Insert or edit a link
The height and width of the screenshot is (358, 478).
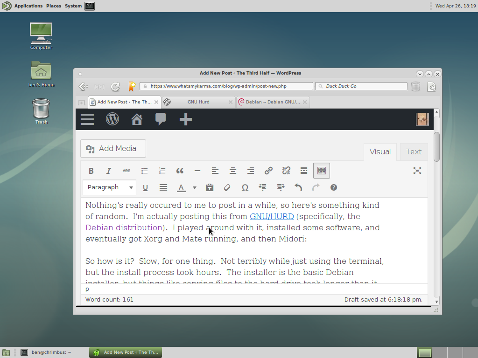(268, 171)
